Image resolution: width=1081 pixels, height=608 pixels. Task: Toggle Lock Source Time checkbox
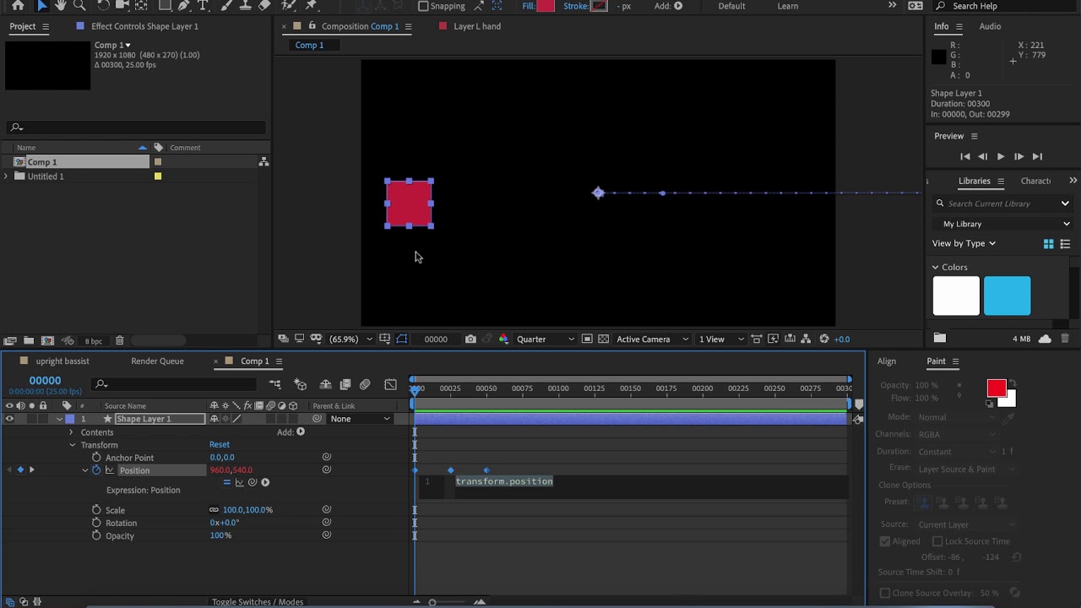pyautogui.click(x=937, y=541)
